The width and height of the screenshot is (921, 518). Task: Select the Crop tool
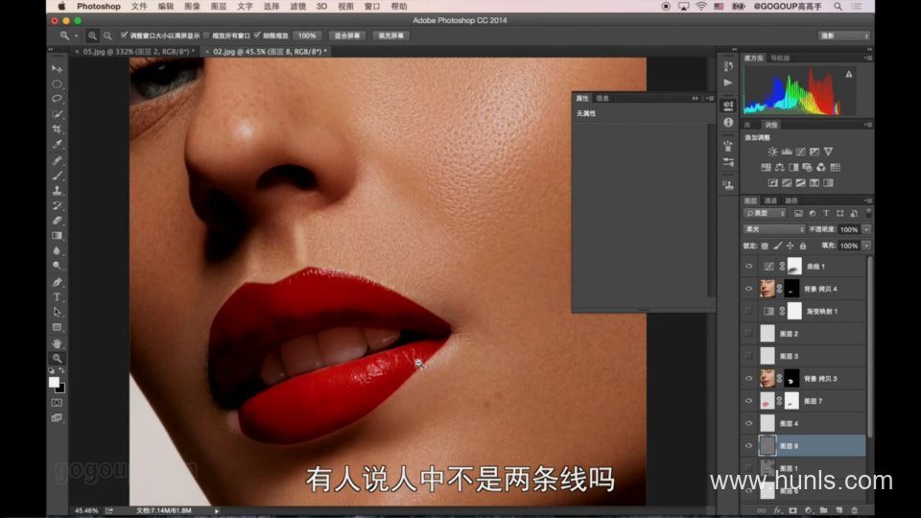pyautogui.click(x=57, y=129)
